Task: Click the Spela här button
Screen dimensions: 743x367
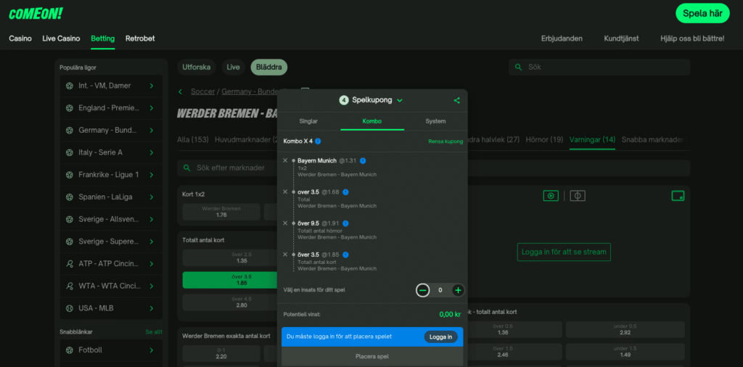Action: [x=702, y=13]
